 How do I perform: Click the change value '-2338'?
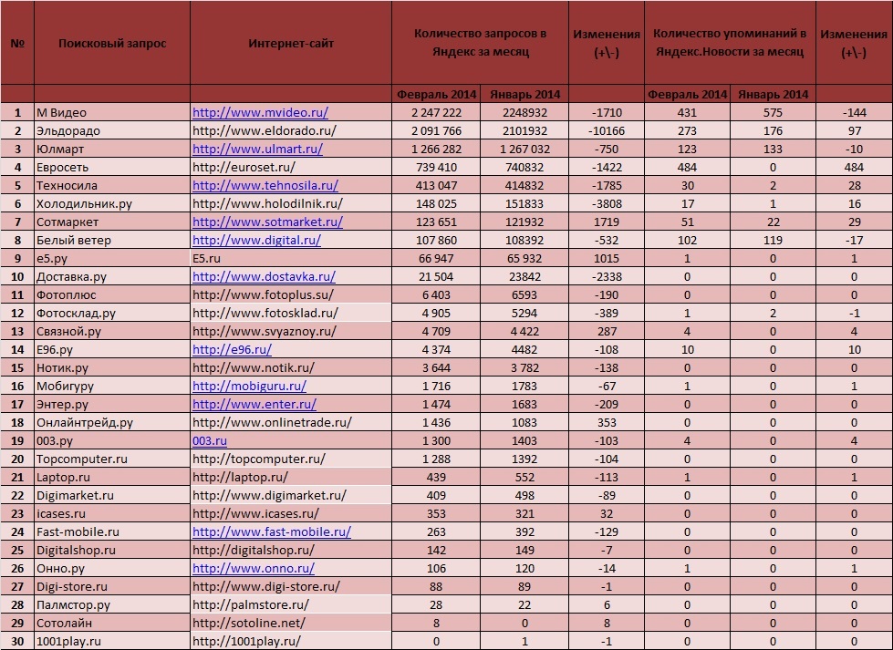607,276
